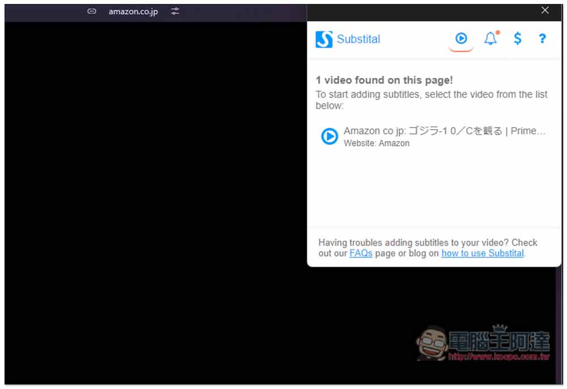Viewport: 567px width, 389px height.
Task: Click the link icon beside amazon.co.jp
Action: coord(92,11)
